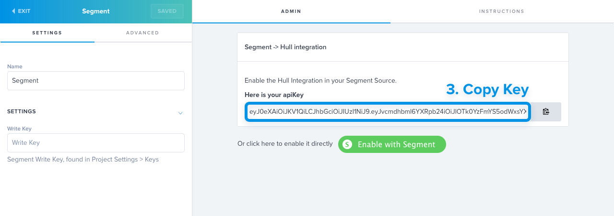Screen dimensions: 614x216
Task: Click the '3. Copy Key' annotation
Action: 487,89
